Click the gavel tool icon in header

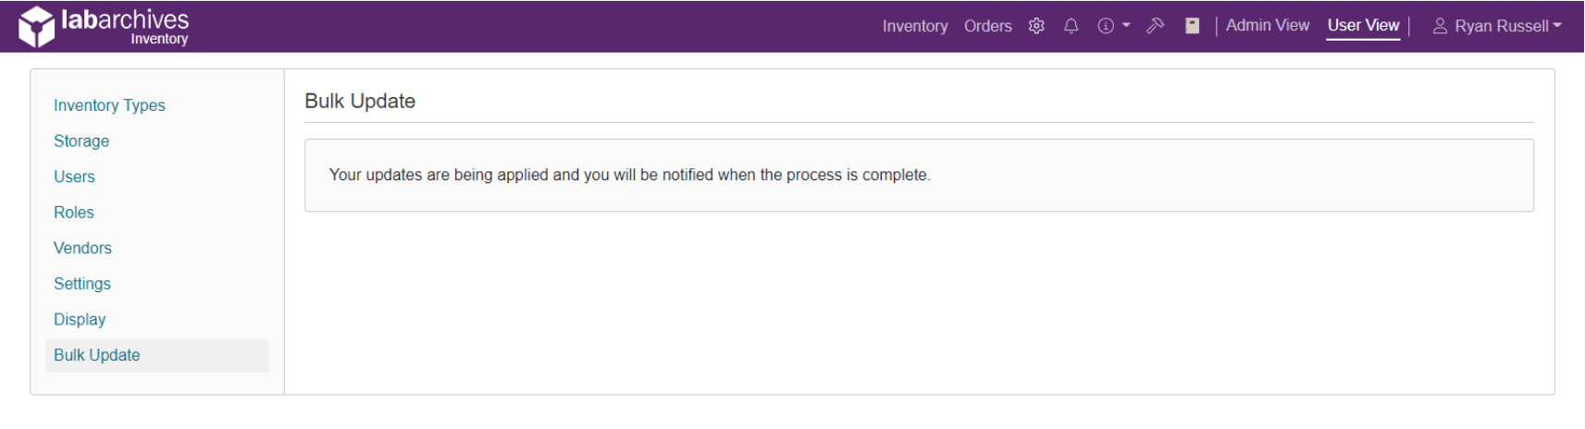[x=1155, y=26]
